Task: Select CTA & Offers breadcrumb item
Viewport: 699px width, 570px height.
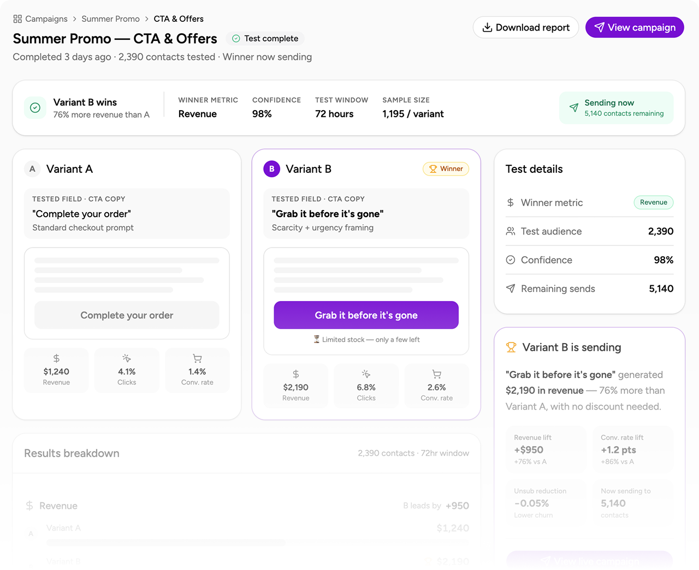Action: 179,19
